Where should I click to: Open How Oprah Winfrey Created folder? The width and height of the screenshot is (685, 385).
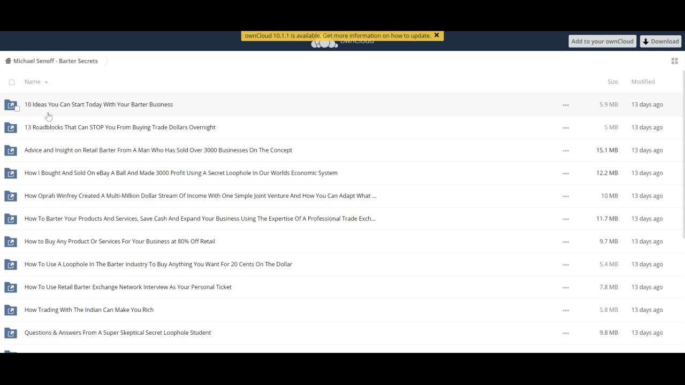pos(200,196)
